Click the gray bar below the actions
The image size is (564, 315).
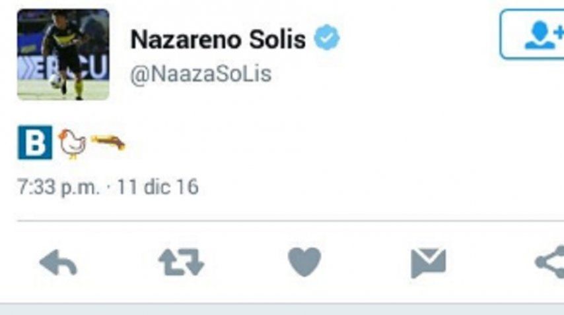tap(282, 309)
